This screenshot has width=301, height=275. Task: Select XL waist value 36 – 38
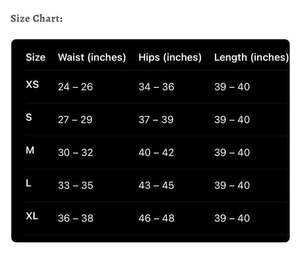coord(75,218)
